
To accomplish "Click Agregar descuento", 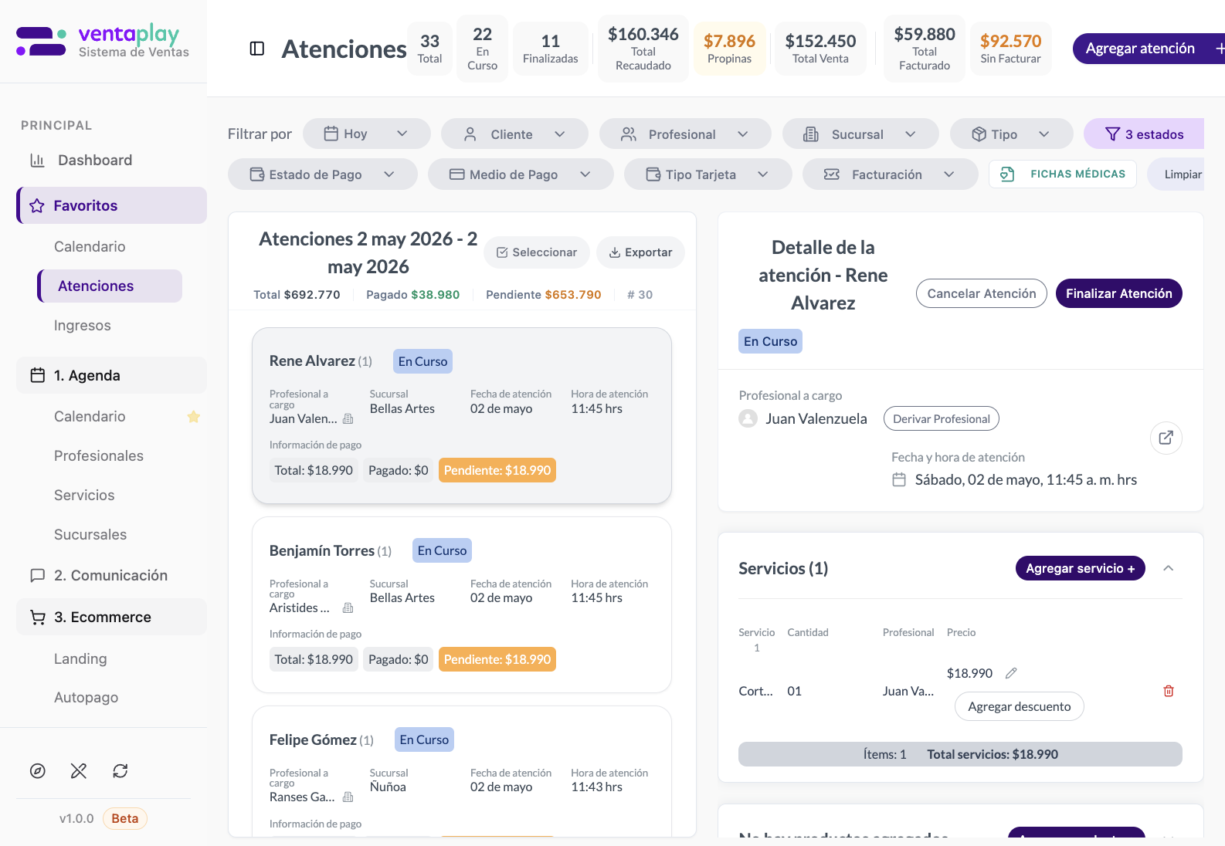I will point(1020,706).
